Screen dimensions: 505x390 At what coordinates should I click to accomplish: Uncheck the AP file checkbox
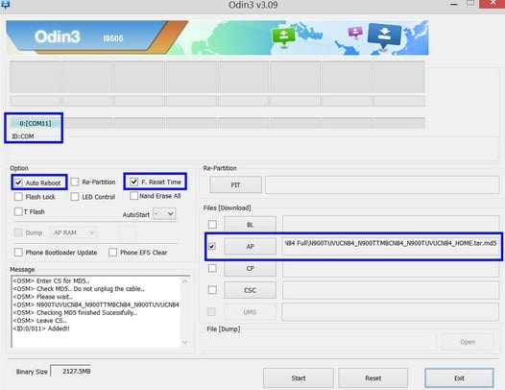(212, 247)
